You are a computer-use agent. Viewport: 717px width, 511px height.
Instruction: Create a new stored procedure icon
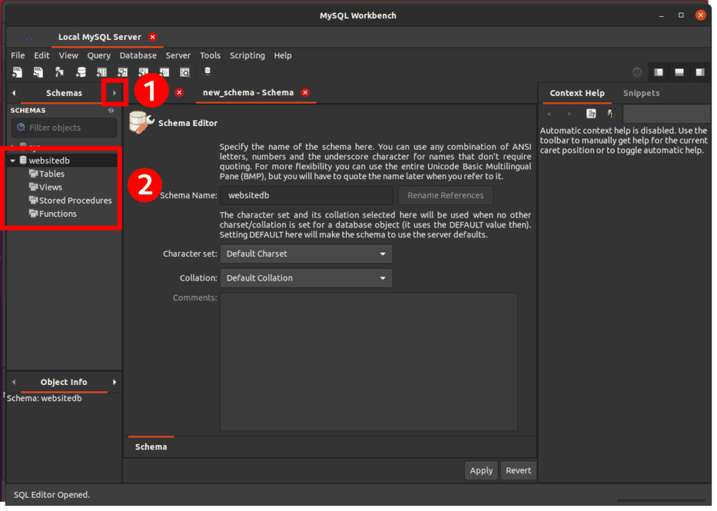(x=144, y=72)
